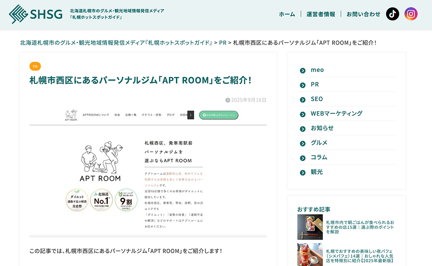The width and height of the screenshot is (432, 266).
Task: Open article about 朝ごはん 15選
Action: (360, 227)
